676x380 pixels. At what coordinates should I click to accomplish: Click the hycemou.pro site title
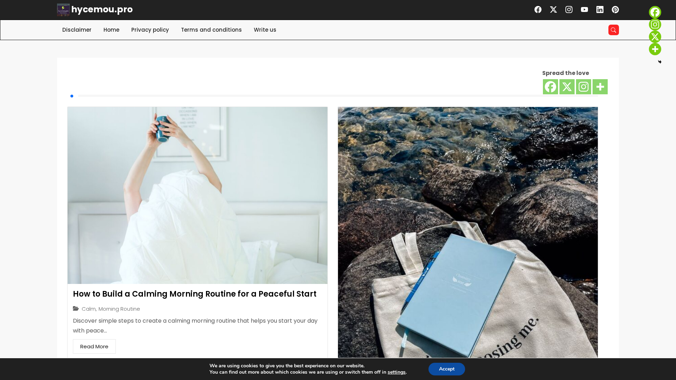tap(102, 9)
